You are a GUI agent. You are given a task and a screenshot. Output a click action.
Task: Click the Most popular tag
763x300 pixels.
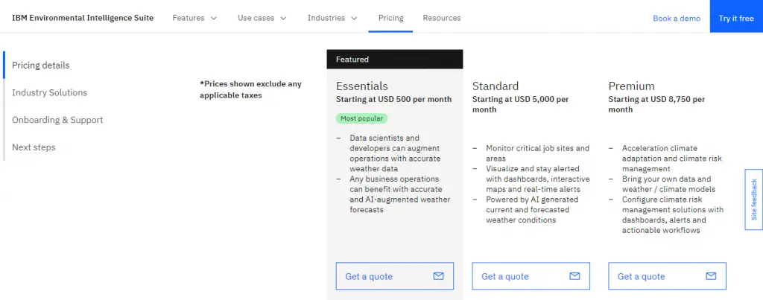pos(361,118)
